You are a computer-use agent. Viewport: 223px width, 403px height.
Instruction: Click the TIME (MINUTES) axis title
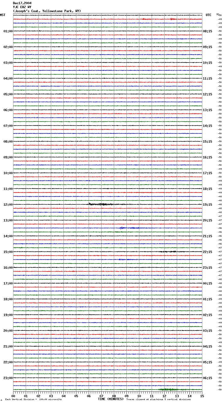[x=111, y=399]
